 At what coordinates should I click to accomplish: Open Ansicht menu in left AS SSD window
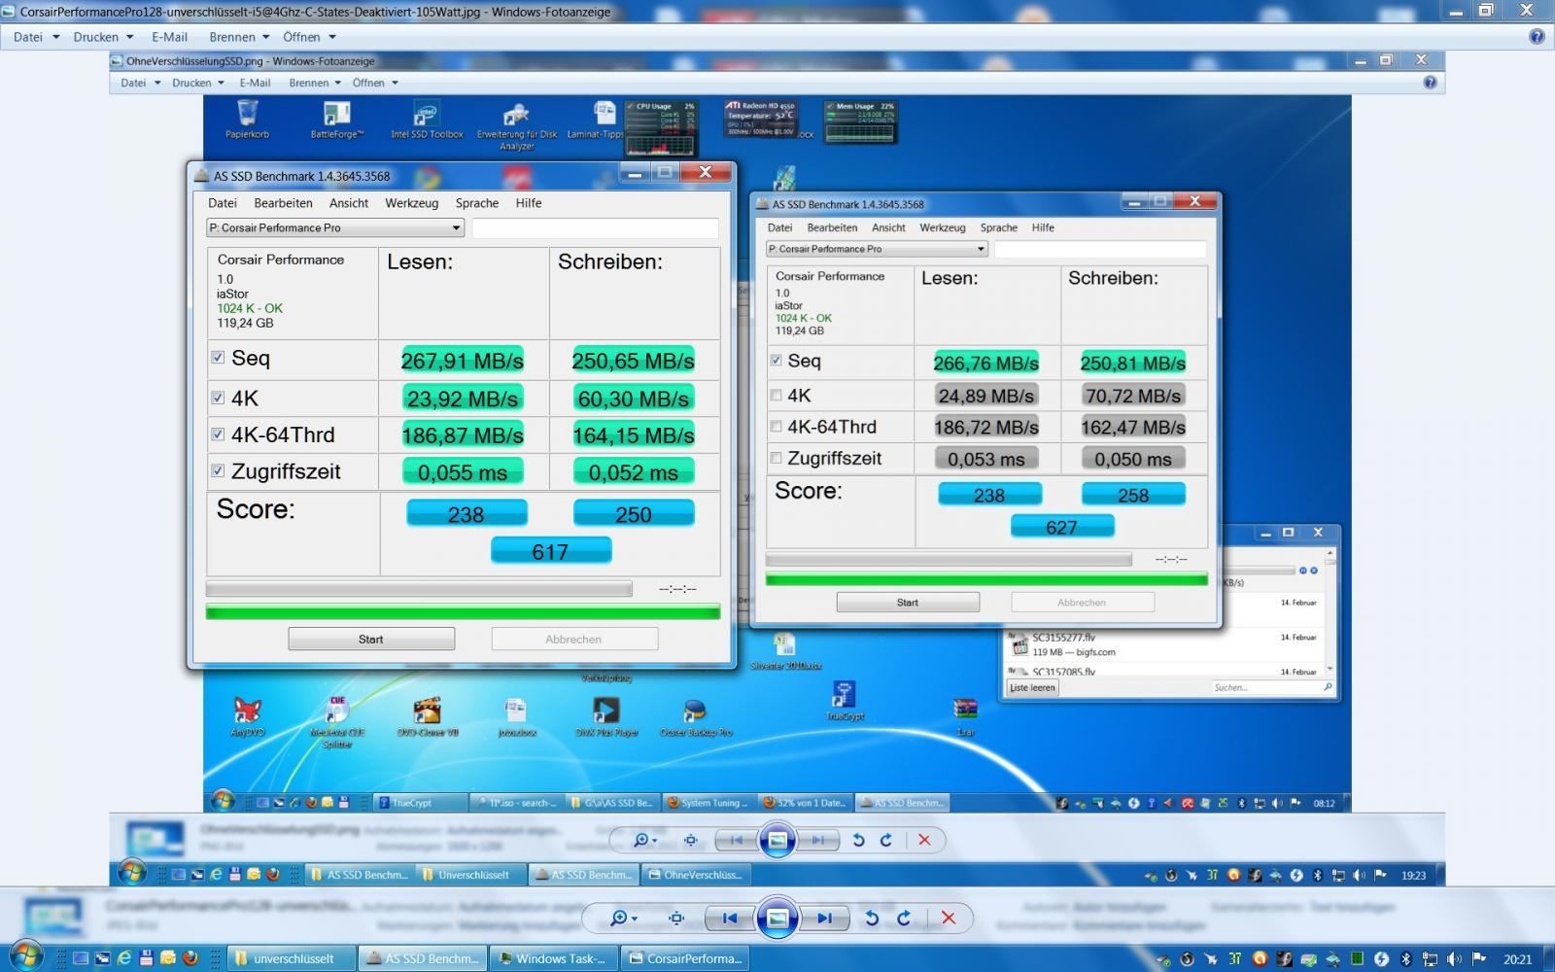[349, 203]
